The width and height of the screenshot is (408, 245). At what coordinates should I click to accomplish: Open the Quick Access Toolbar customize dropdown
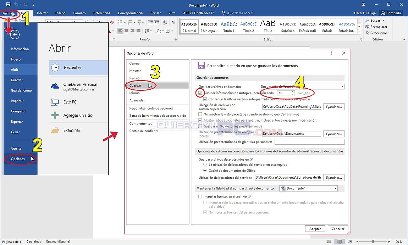(34, 4)
